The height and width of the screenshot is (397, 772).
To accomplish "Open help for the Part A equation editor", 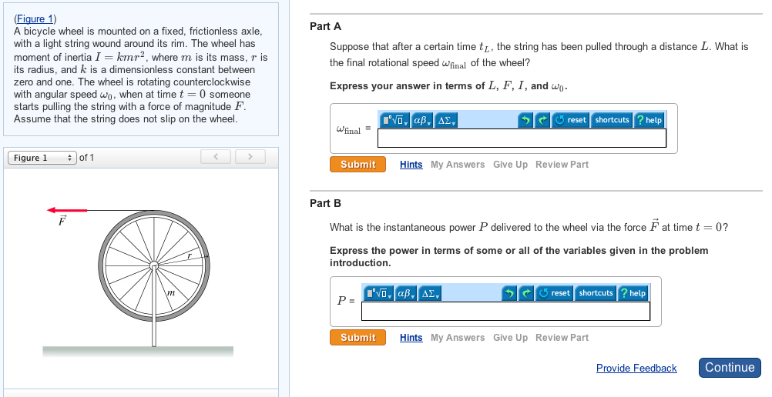I will pyautogui.click(x=649, y=120).
